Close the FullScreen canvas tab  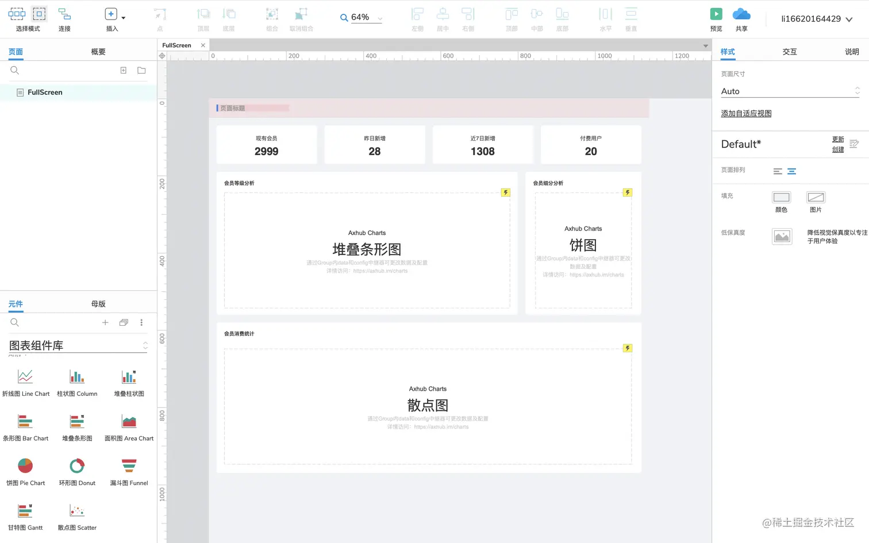click(x=203, y=45)
